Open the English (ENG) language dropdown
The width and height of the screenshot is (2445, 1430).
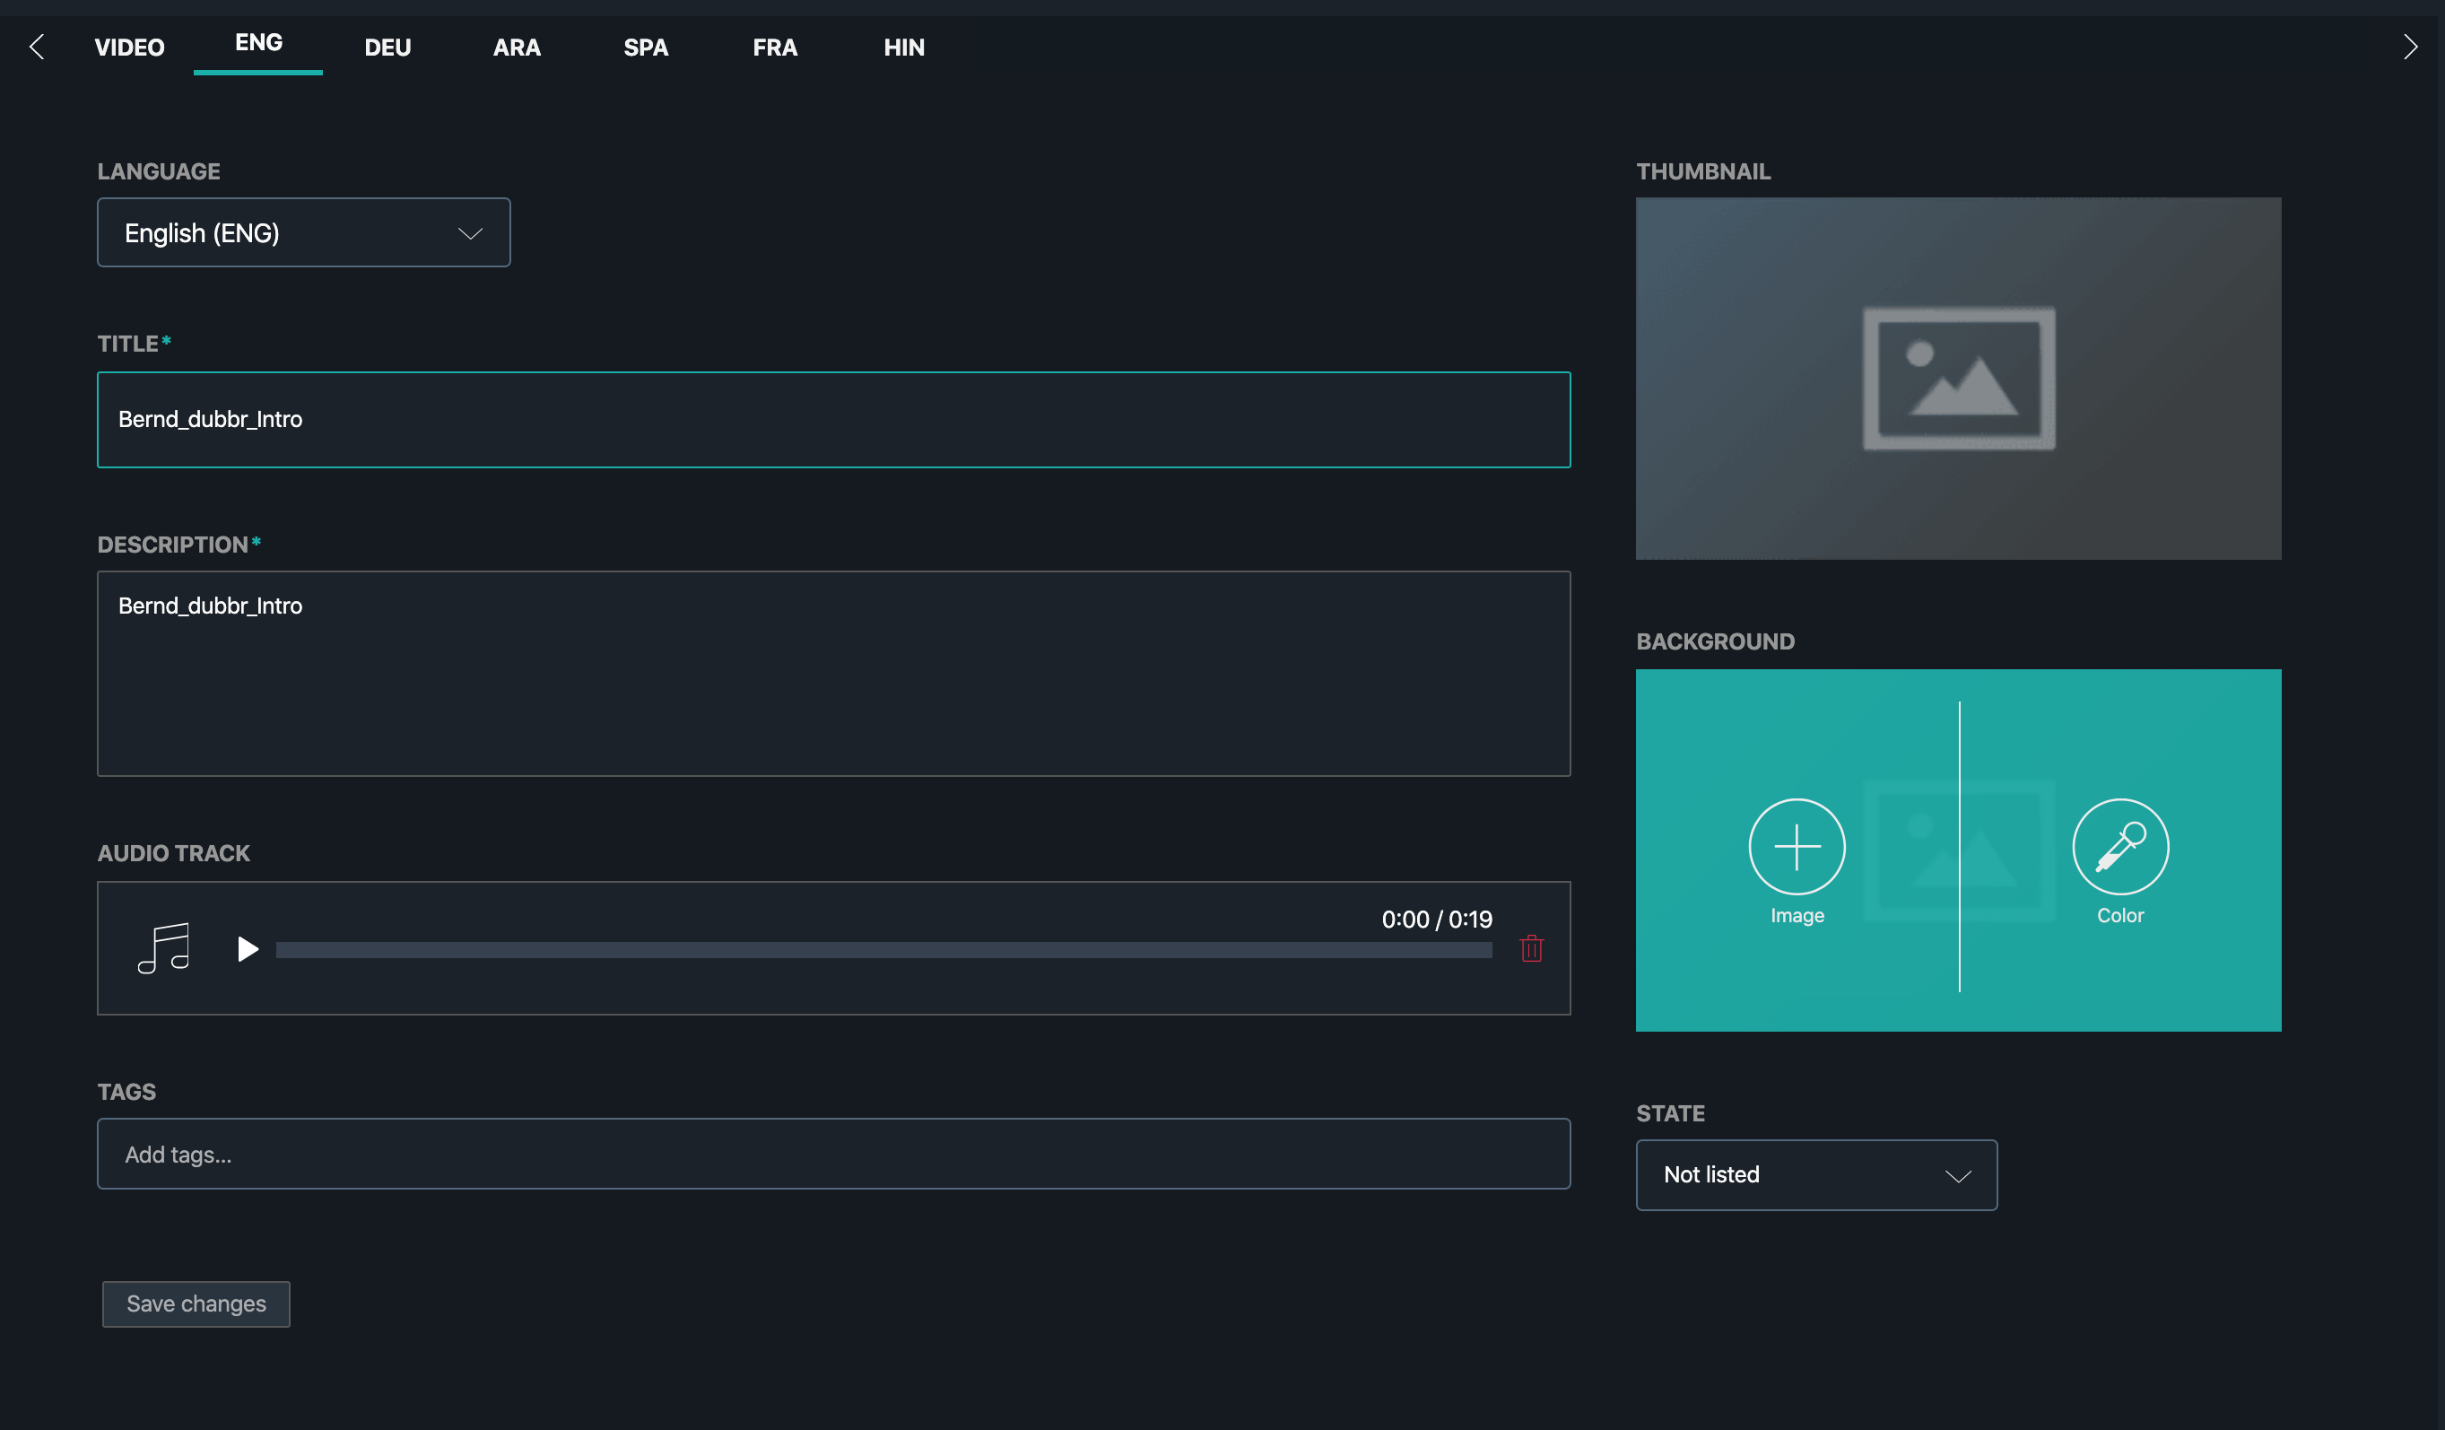coord(304,233)
